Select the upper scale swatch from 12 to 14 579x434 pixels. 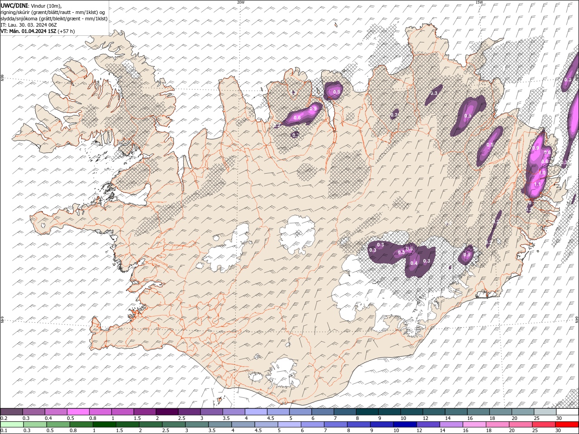coord(434,412)
